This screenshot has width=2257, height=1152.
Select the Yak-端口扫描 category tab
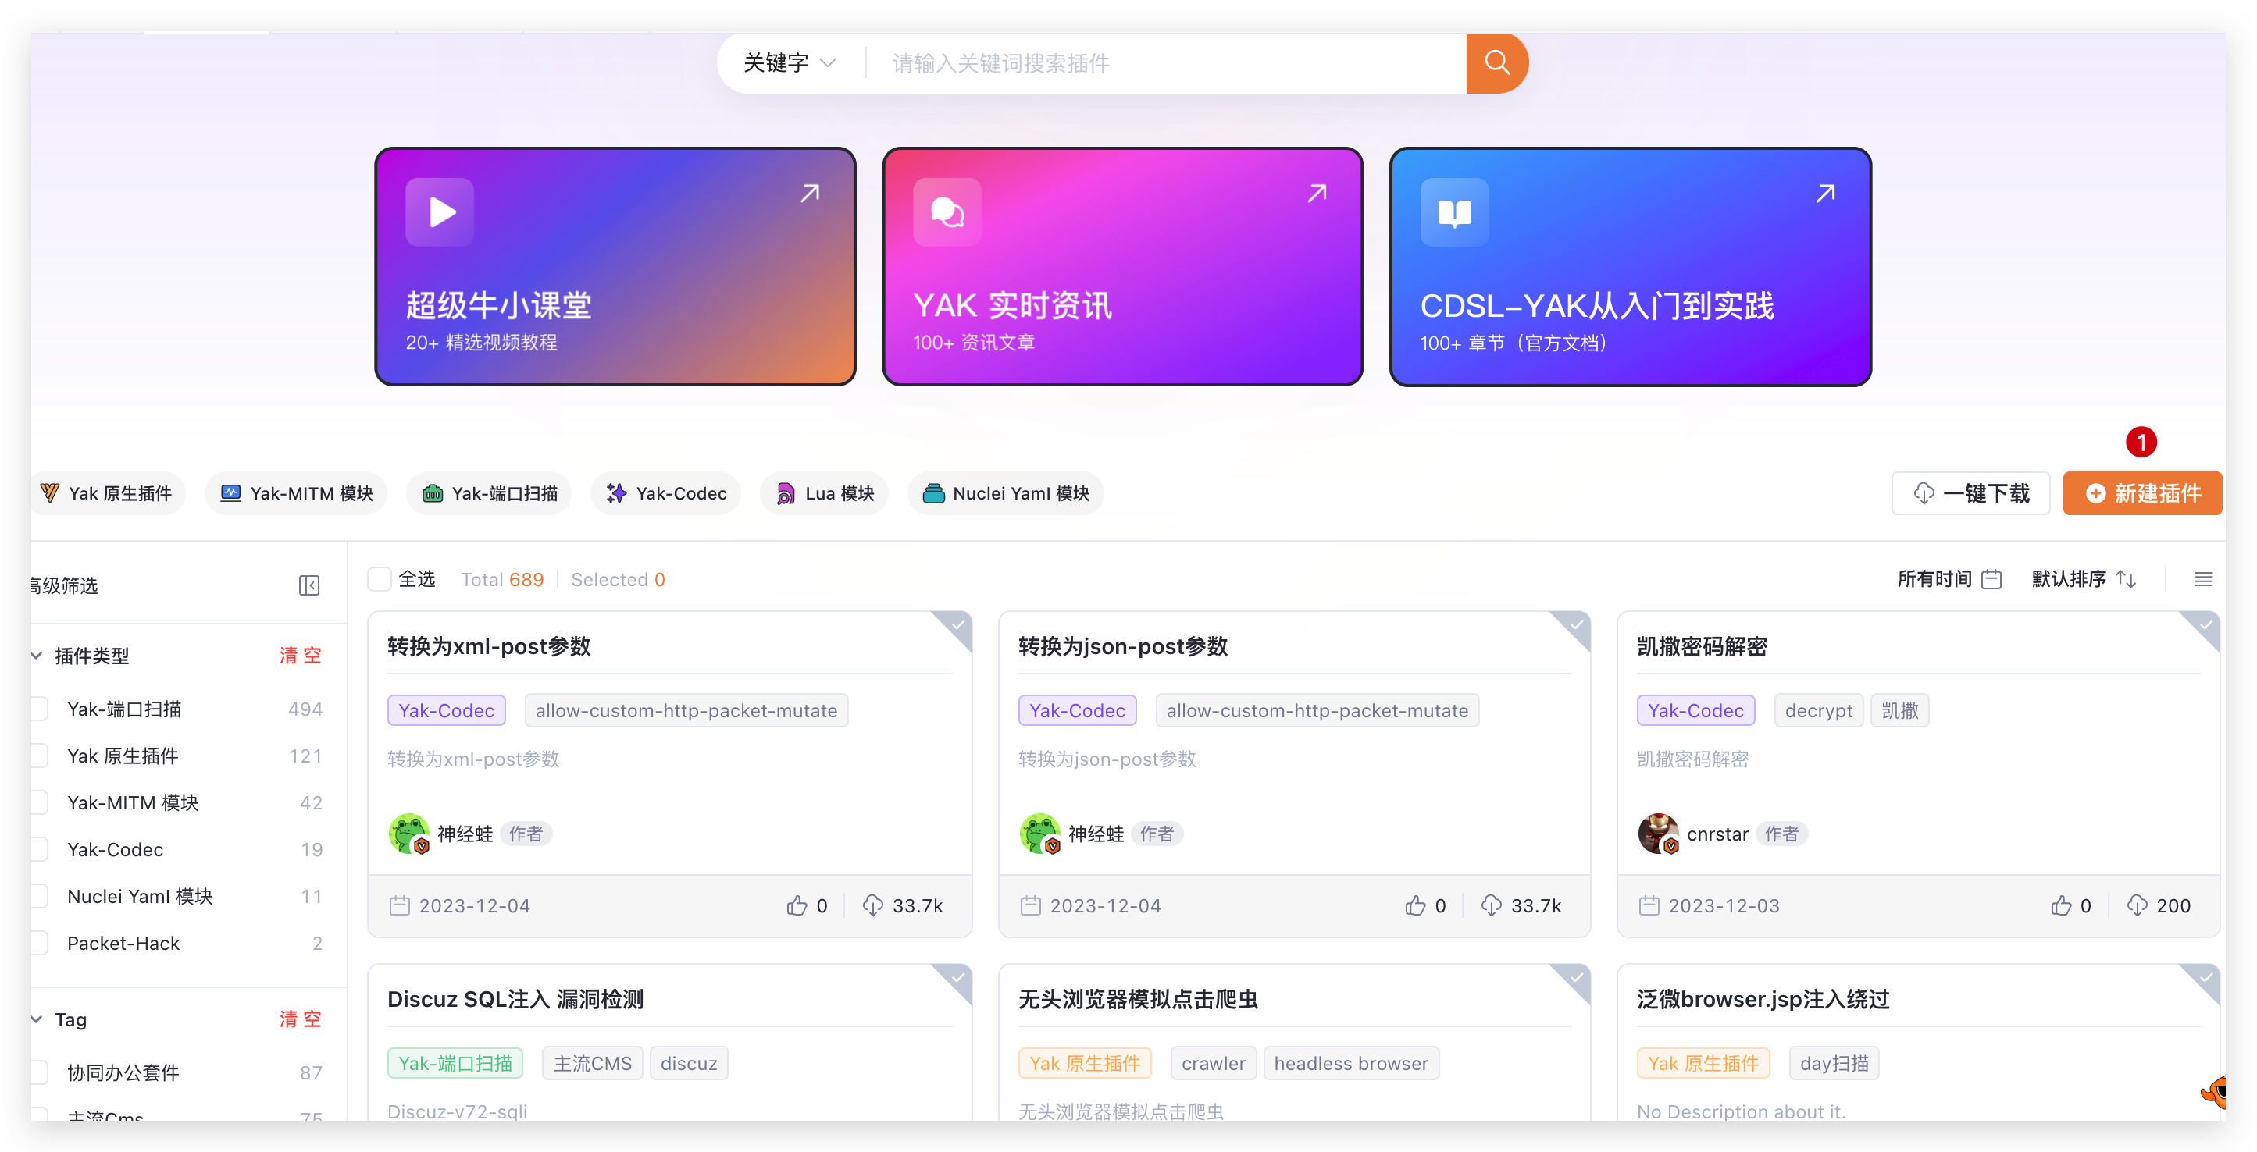(x=489, y=494)
